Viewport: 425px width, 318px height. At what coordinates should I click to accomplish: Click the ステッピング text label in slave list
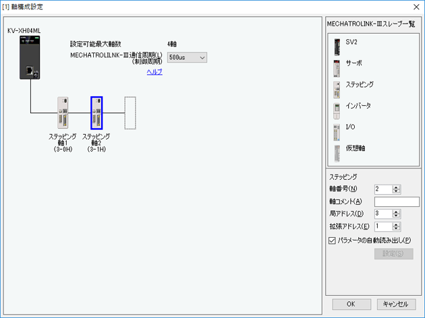point(360,84)
